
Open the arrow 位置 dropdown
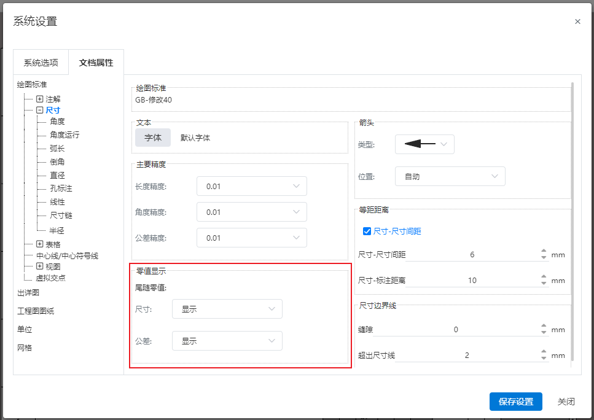click(x=450, y=176)
